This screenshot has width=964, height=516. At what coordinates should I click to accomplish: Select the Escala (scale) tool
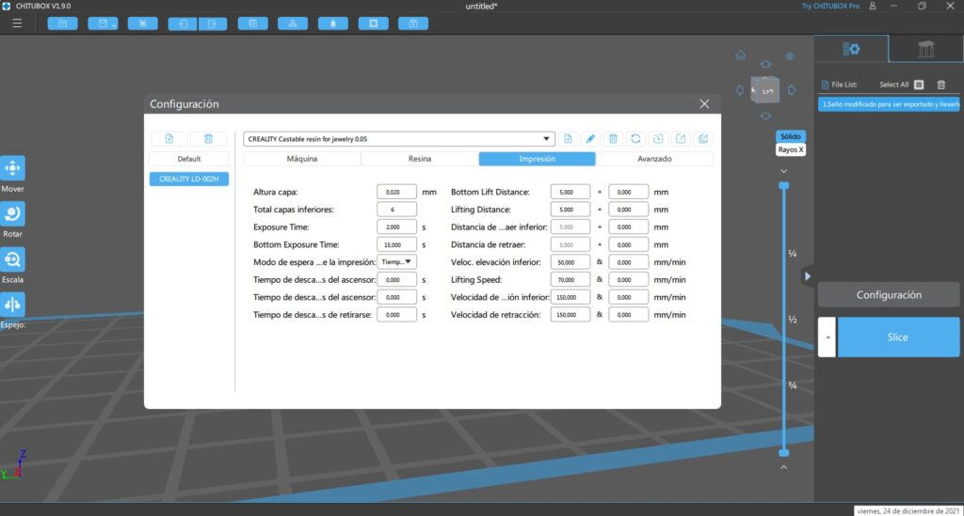(x=13, y=259)
